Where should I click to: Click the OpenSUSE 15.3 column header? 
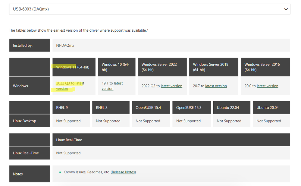(x=191, y=108)
